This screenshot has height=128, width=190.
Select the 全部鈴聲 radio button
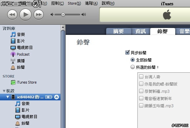point(132,60)
